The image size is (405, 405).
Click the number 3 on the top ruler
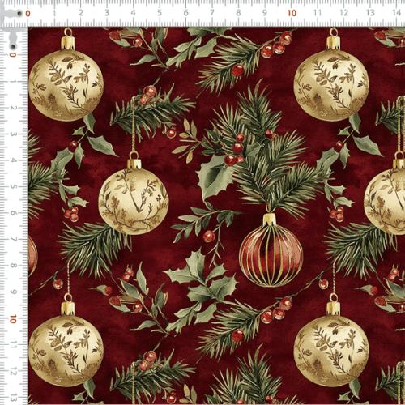pyautogui.click(x=107, y=13)
